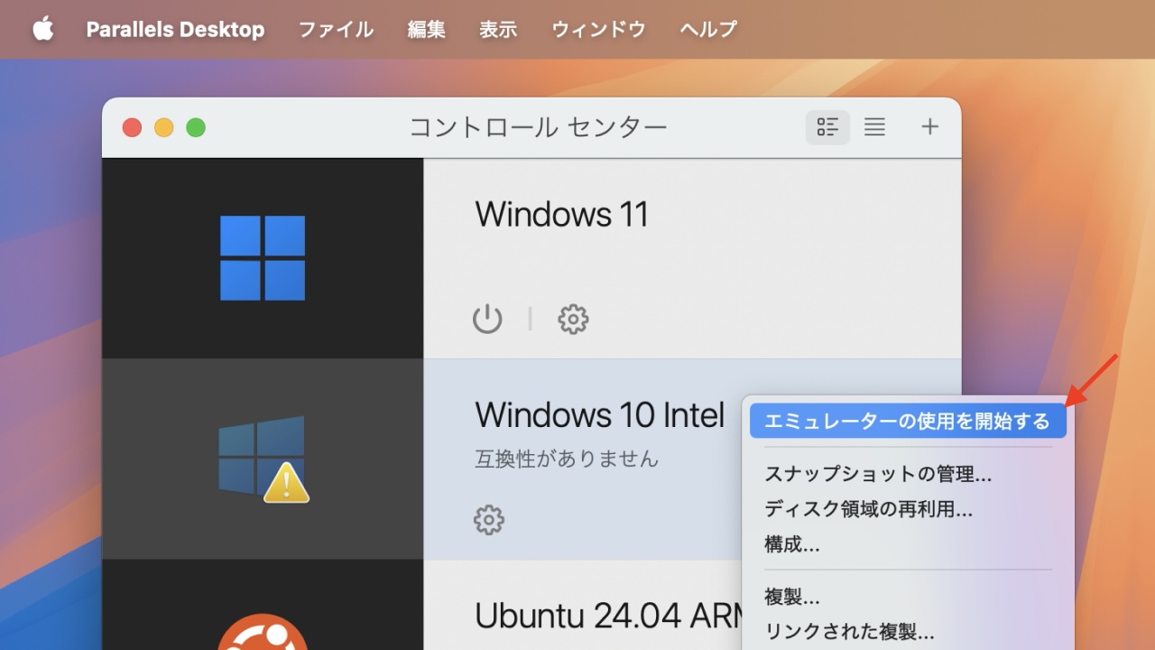Click the 互換性がありません status text
Screen dimensions: 1155x650
[567, 459]
